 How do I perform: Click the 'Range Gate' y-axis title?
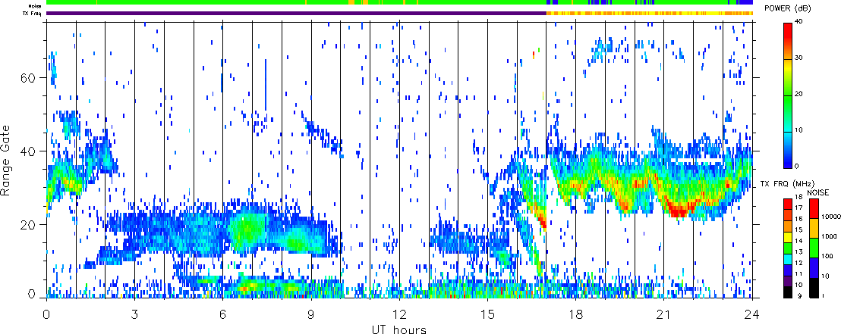pos(6,160)
